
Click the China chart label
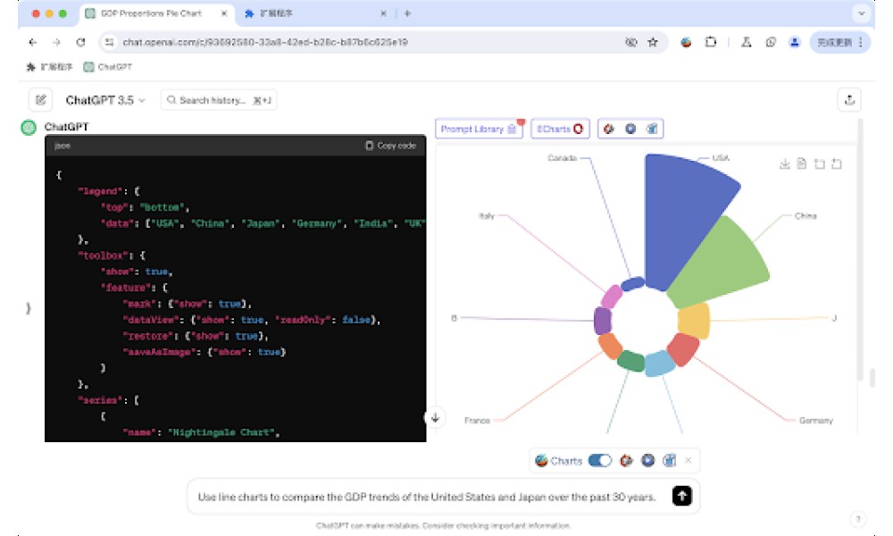805,216
